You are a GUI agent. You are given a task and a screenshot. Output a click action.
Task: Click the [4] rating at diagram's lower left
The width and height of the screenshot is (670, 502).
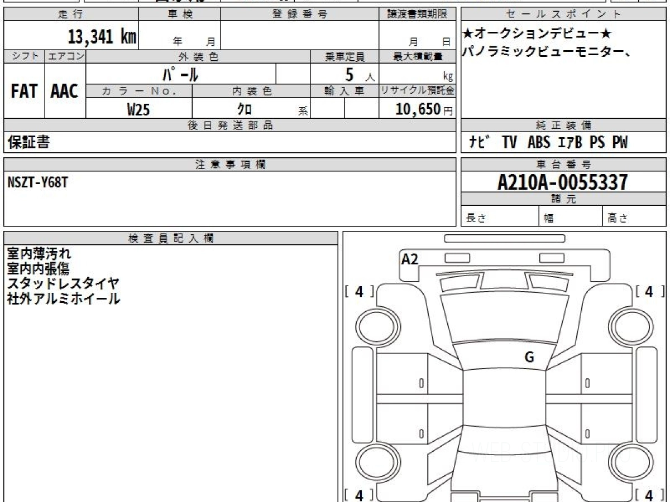point(360,495)
